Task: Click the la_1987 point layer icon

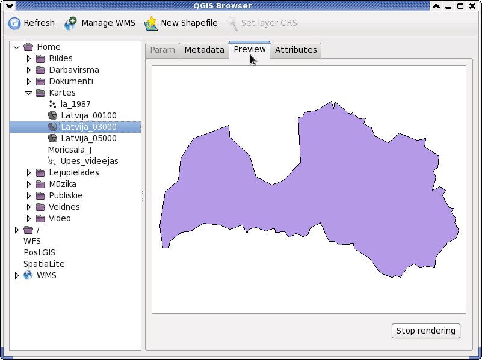Action: click(52, 104)
